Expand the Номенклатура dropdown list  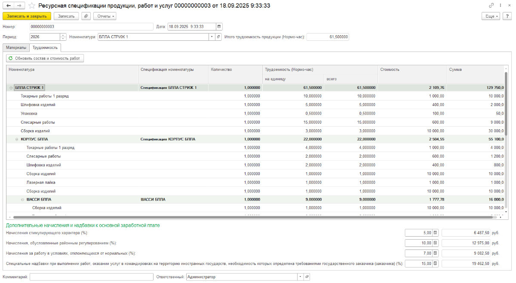click(212, 37)
